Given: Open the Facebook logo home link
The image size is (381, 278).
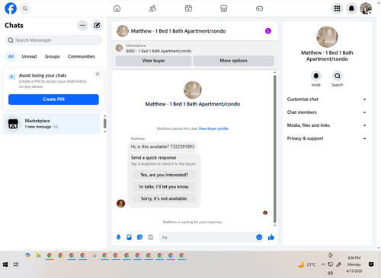Looking at the screenshot, I should [x=11, y=8].
